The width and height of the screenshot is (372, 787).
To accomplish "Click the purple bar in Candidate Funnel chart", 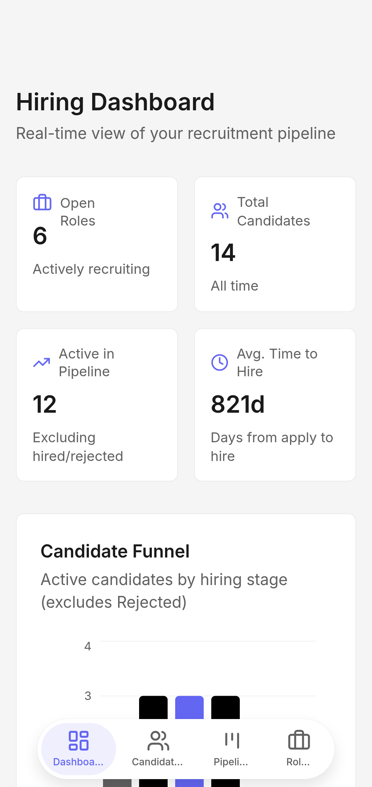I will pos(189,707).
